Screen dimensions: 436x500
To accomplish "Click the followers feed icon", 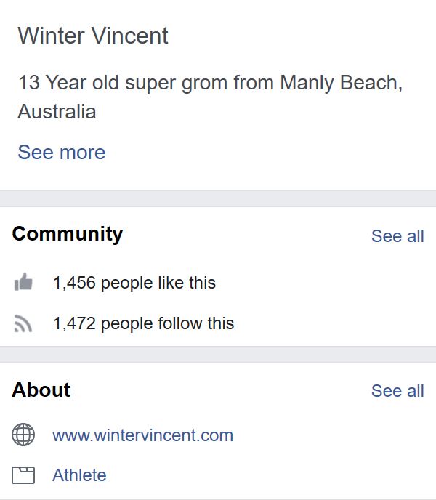I will pos(23,323).
